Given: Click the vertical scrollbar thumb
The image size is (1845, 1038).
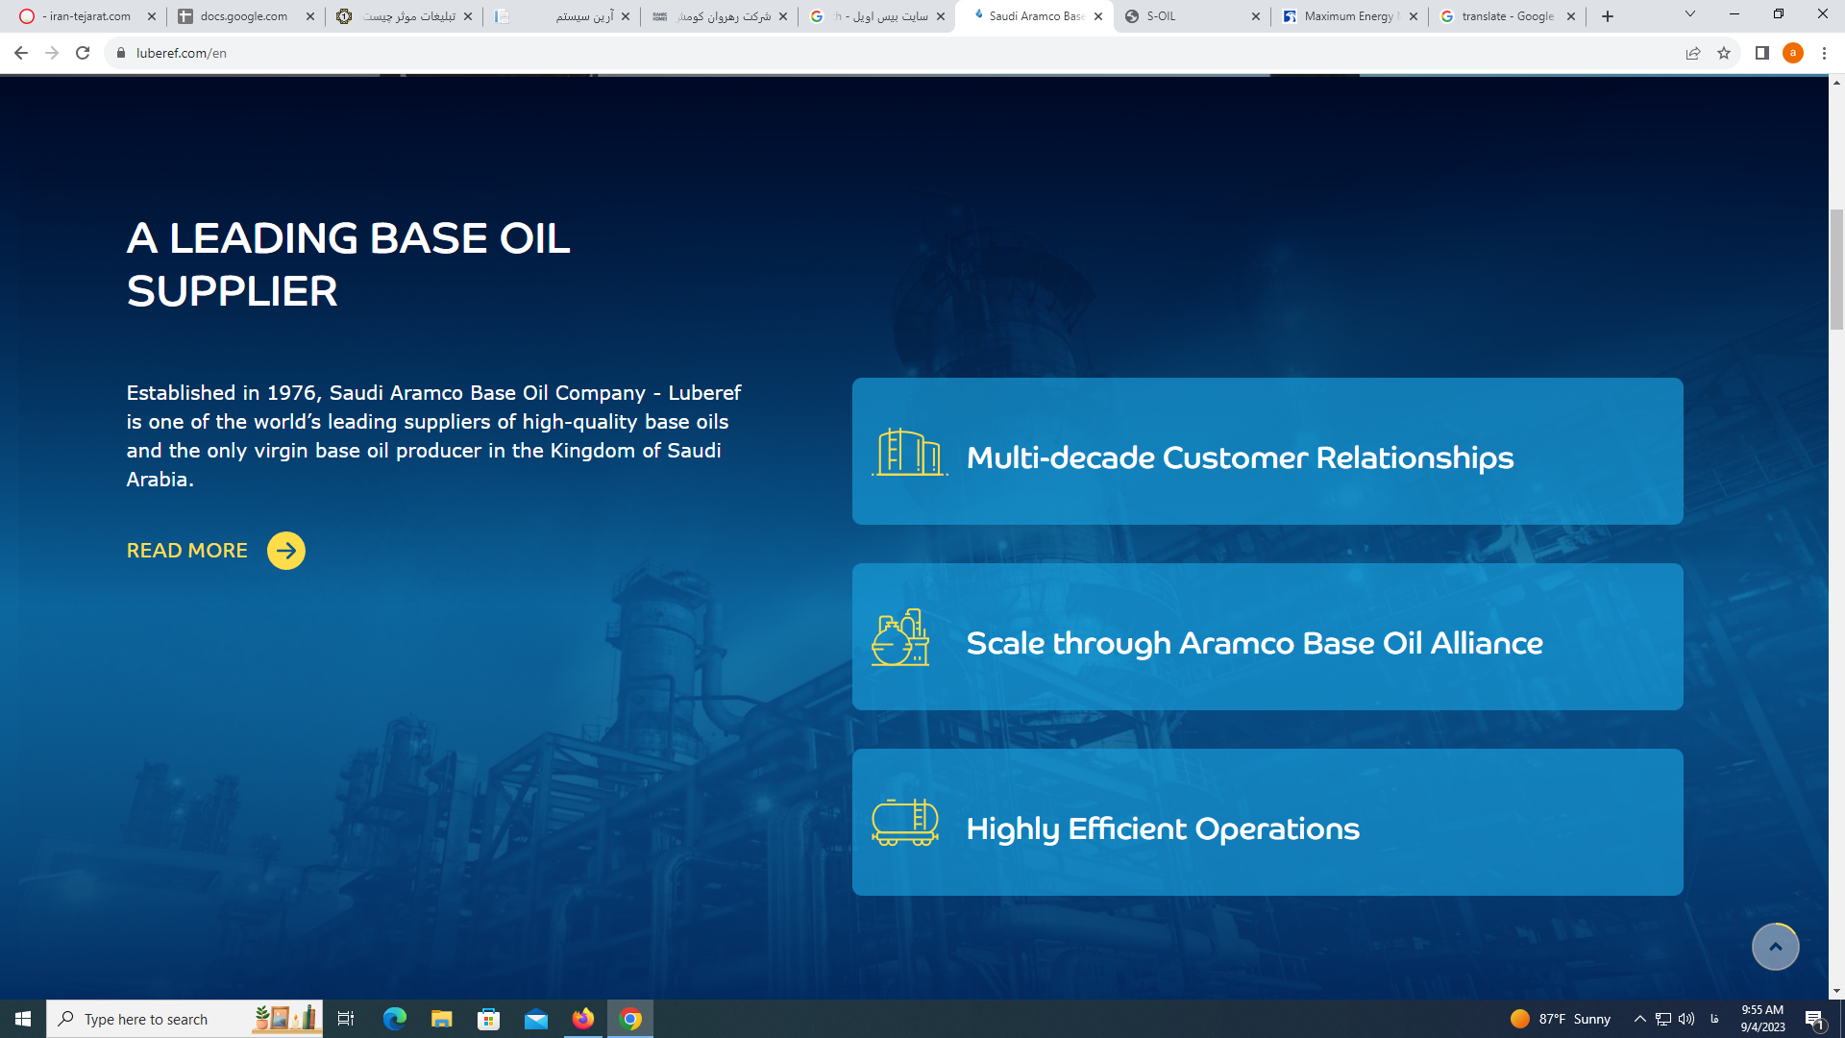Looking at the screenshot, I should [x=1836, y=269].
